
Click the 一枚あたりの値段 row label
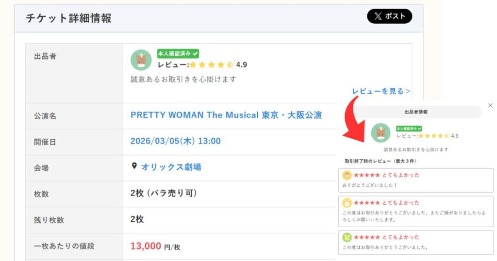pos(64,246)
